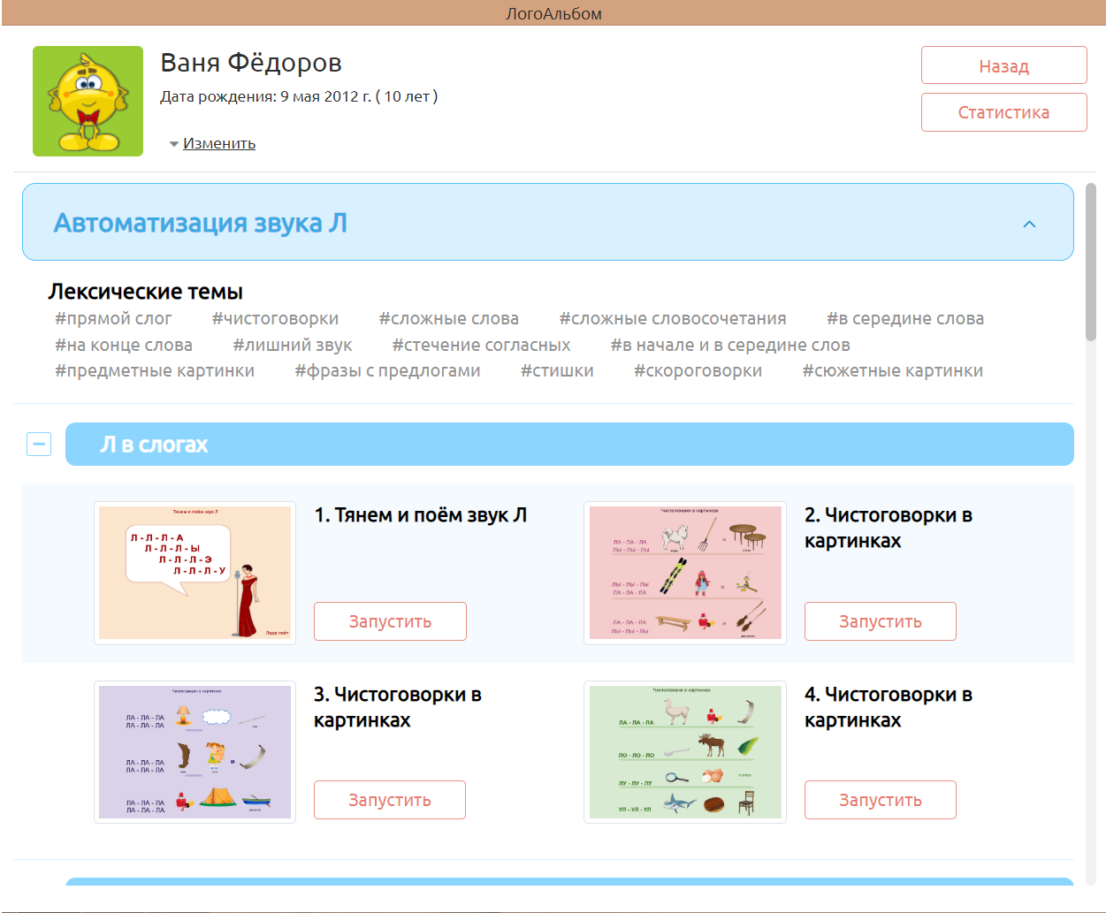Select the '#скороговорки' tag
Viewport: 1106px width, 913px height.
click(698, 371)
